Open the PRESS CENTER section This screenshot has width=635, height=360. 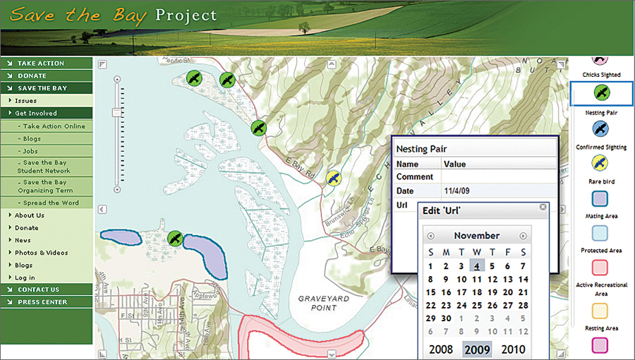coord(47,301)
